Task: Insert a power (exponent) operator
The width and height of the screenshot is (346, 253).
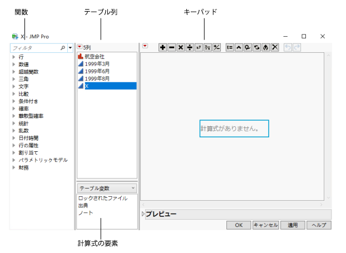Action: click(x=198, y=48)
